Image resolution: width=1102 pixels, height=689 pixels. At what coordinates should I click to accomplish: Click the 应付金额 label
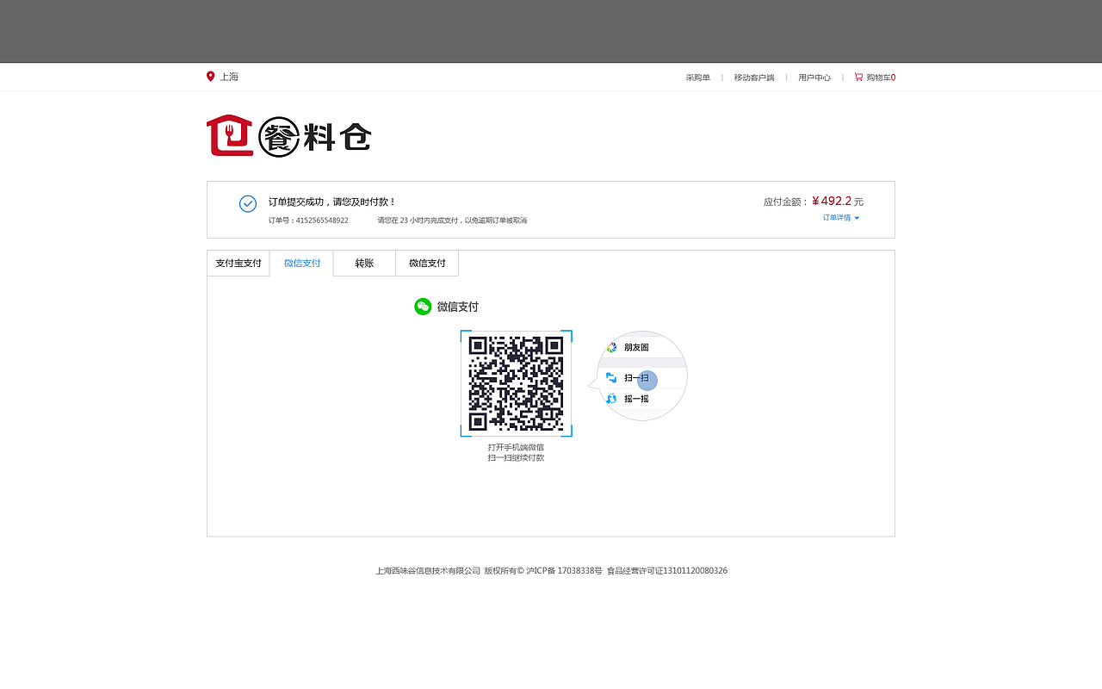click(x=786, y=202)
